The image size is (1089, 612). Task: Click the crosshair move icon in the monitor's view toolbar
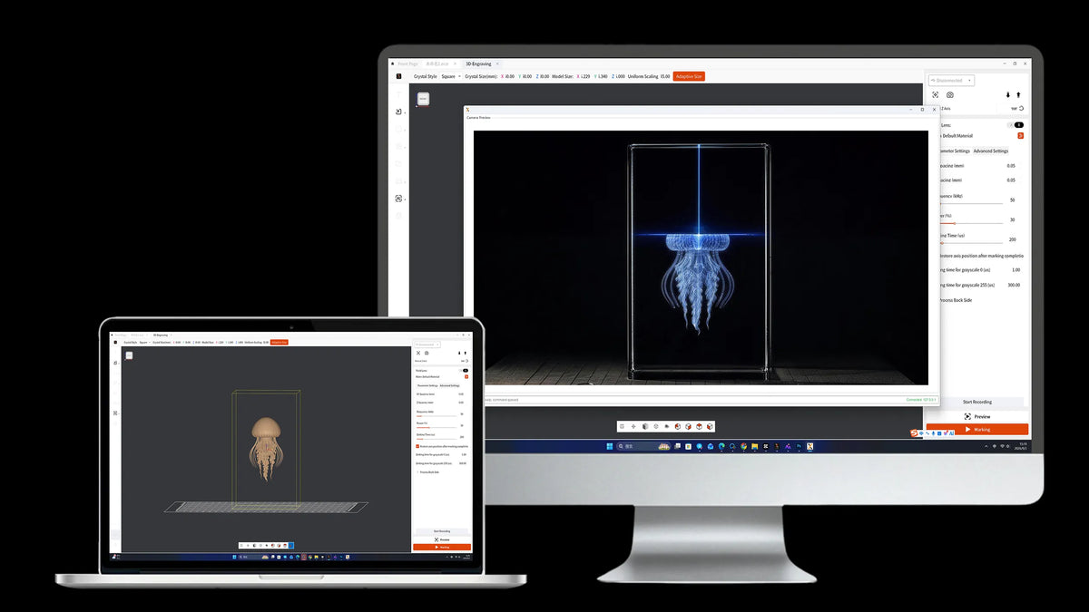[633, 426]
